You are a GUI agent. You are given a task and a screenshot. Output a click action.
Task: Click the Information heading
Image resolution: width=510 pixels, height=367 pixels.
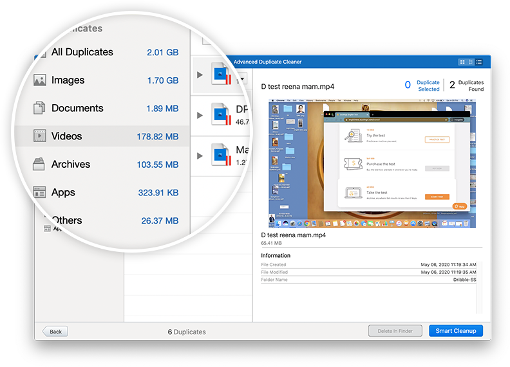coord(276,256)
